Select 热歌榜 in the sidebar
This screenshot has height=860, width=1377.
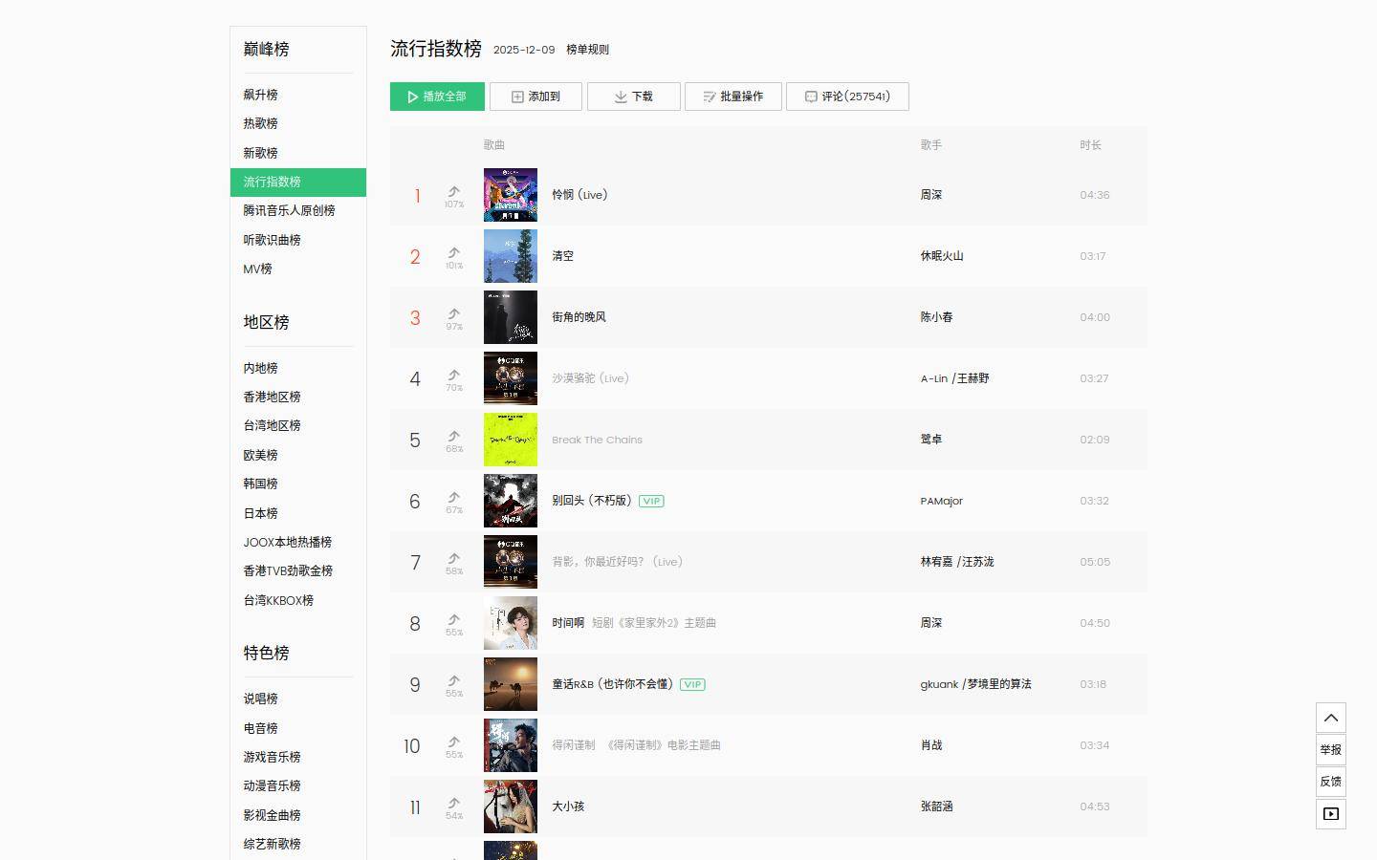(x=260, y=123)
